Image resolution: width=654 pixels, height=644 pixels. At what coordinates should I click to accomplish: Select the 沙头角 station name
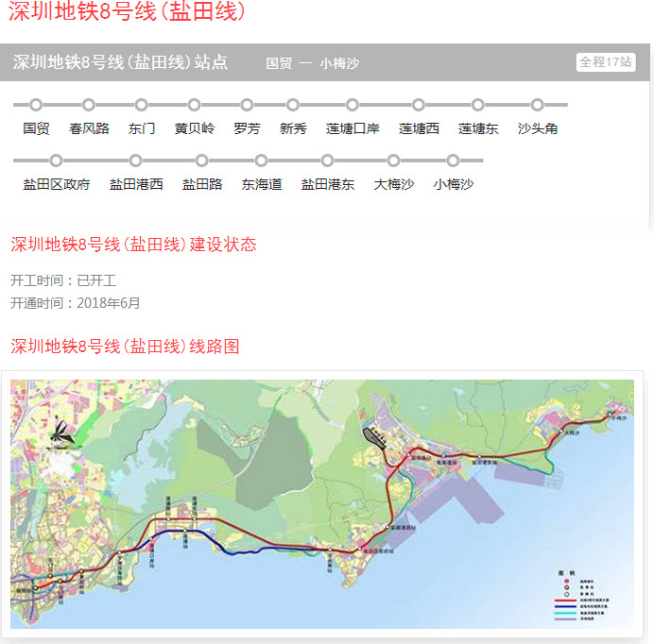point(537,128)
